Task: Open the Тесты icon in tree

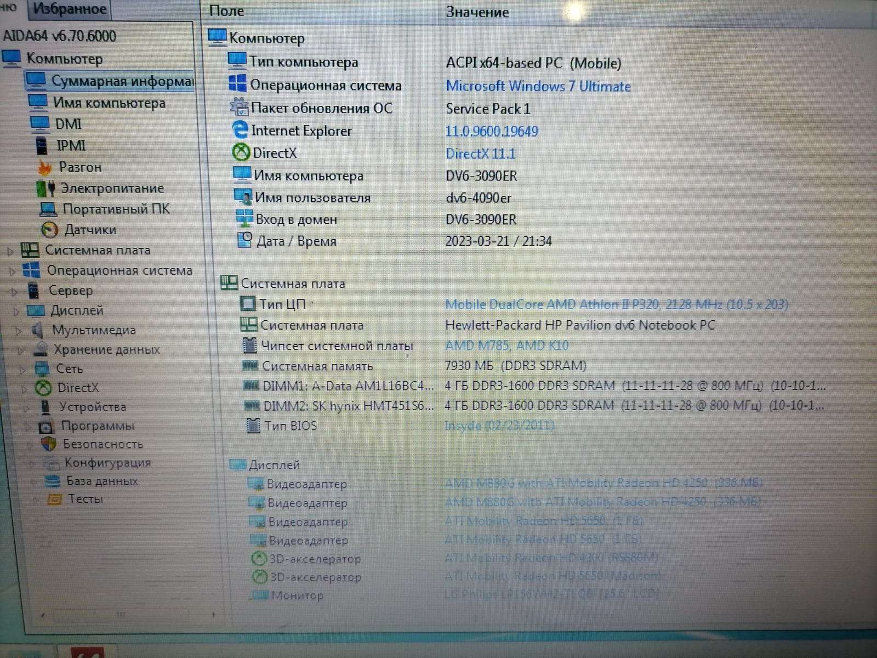Action: point(54,499)
